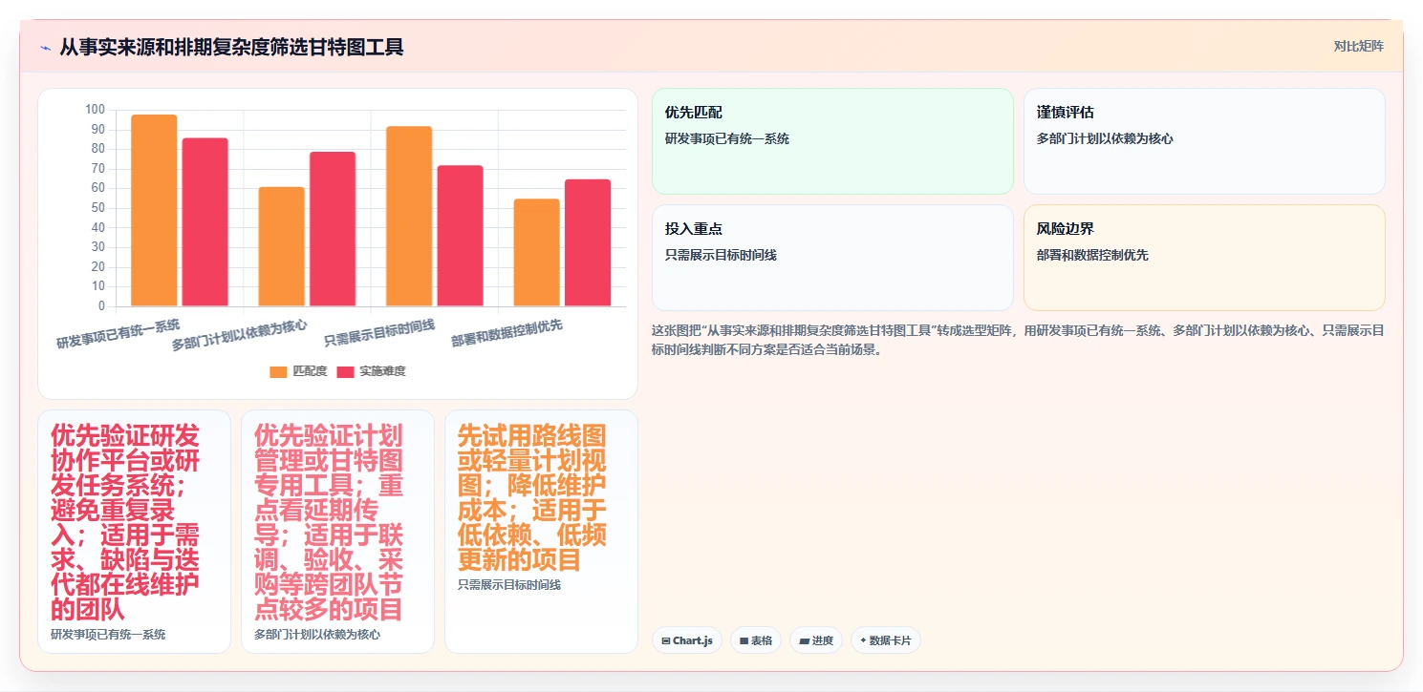The width and height of the screenshot is (1423, 692).
Task: Click the orange bar for 多部门计划以依赖为核心
Action: point(282,246)
